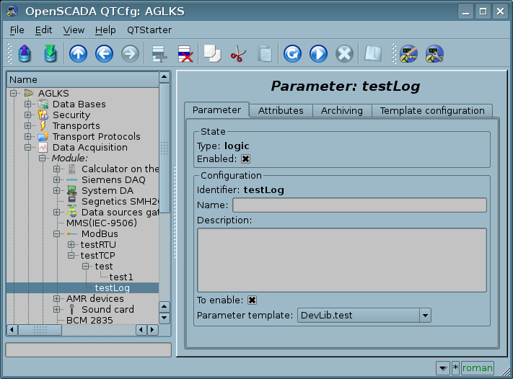The image size is (513, 379).
Task: Expand the Data Bases tree node
Action: tap(28, 104)
